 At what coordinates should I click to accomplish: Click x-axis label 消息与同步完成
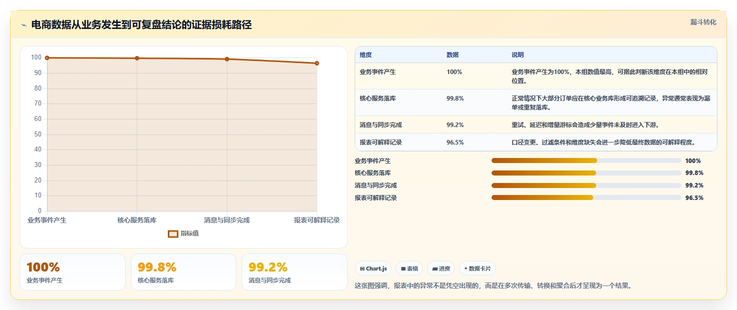(x=227, y=220)
